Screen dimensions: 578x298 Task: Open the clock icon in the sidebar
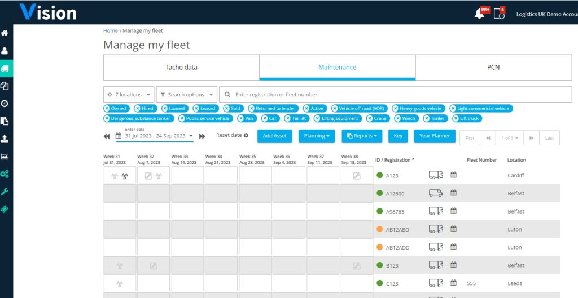[x=5, y=104]
